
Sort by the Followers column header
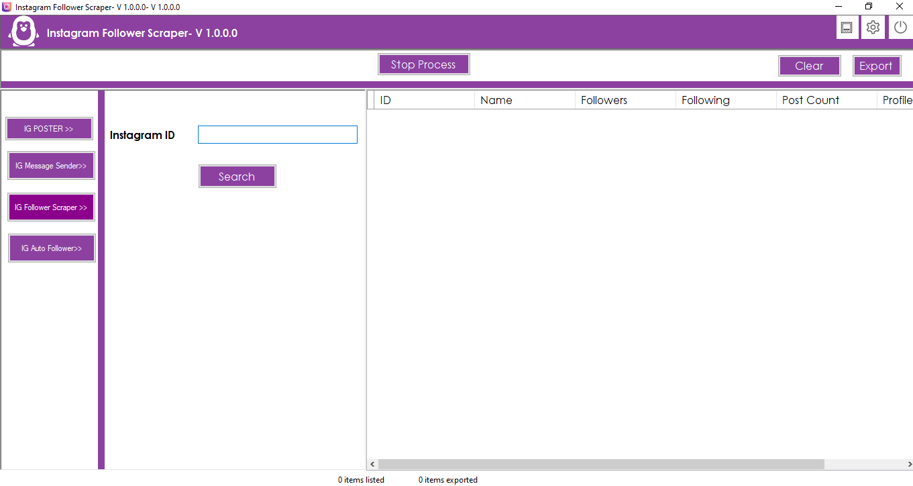pos(625,100)
